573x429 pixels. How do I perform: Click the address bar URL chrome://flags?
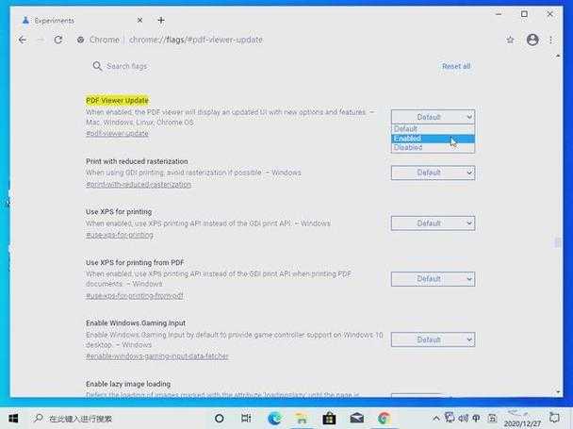tap(196, 40)
